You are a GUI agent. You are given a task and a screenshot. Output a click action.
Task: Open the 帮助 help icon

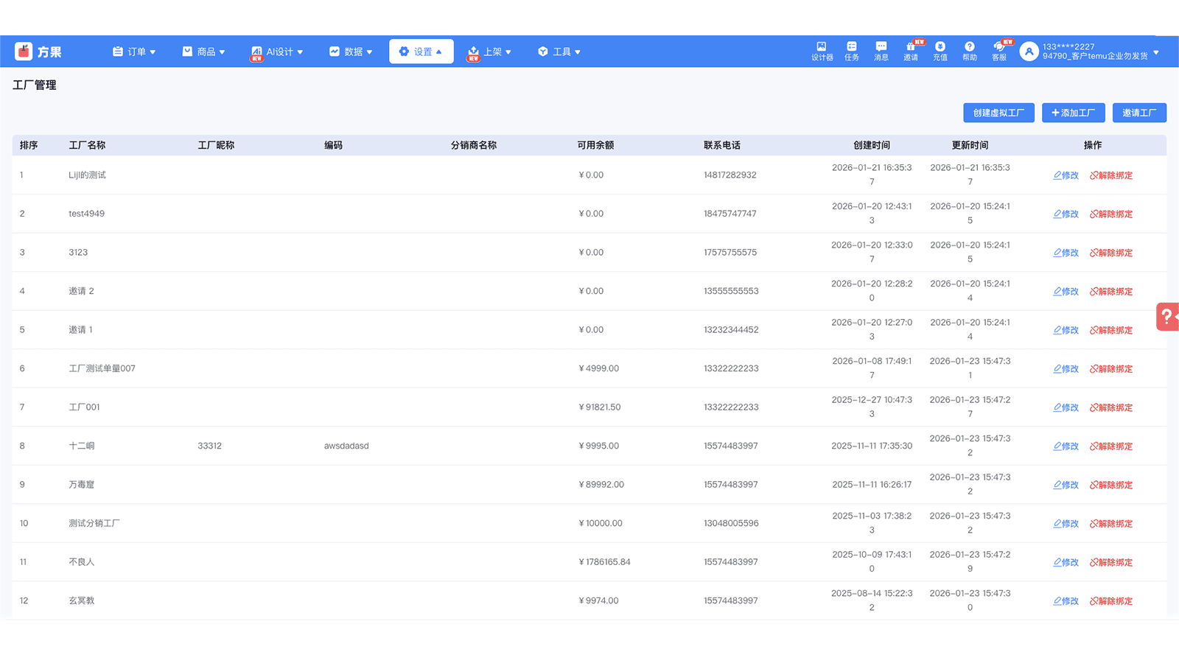(x=970, y=51)
